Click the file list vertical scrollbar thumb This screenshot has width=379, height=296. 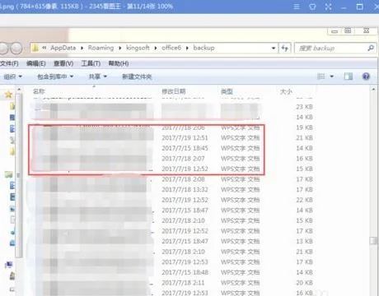coord(373,241)
